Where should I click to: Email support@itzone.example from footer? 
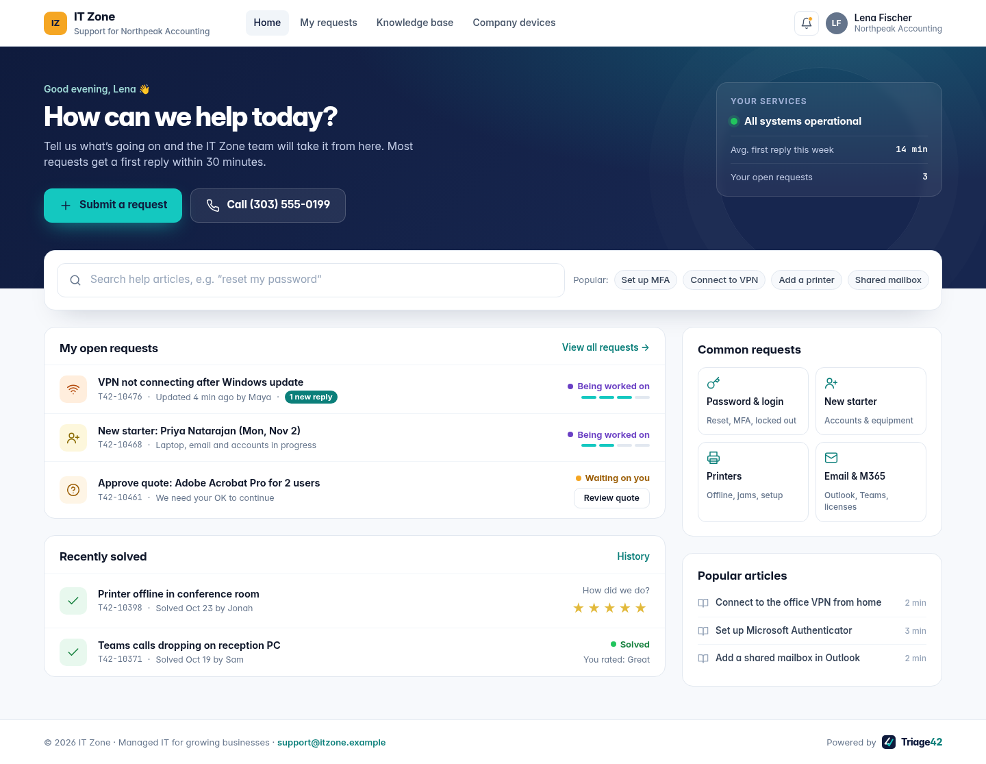coord(331,742)
